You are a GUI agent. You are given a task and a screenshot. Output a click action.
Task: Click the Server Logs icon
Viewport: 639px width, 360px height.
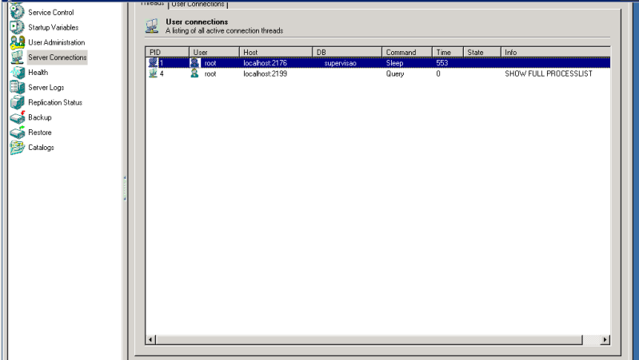[x=17, y=87]
